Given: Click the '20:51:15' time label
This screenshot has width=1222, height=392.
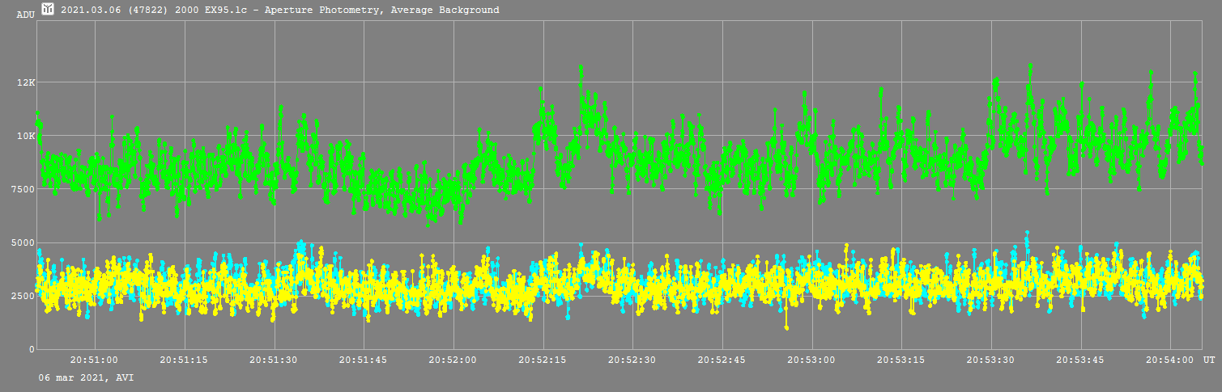Looking at the screenshot, I should point(184,361).
